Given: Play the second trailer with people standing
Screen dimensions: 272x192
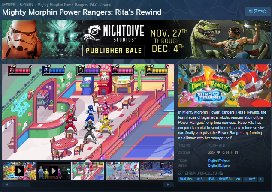Looking at the screenshot, I should (x=54, y=171).
